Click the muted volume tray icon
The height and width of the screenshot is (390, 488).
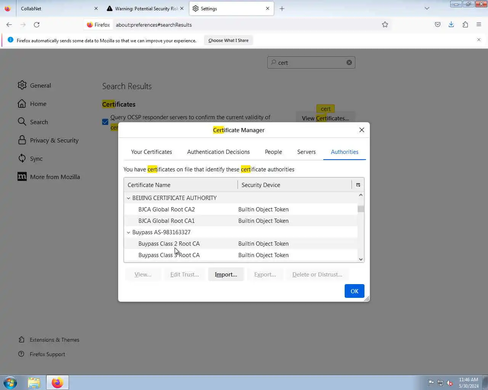[450, 383]
